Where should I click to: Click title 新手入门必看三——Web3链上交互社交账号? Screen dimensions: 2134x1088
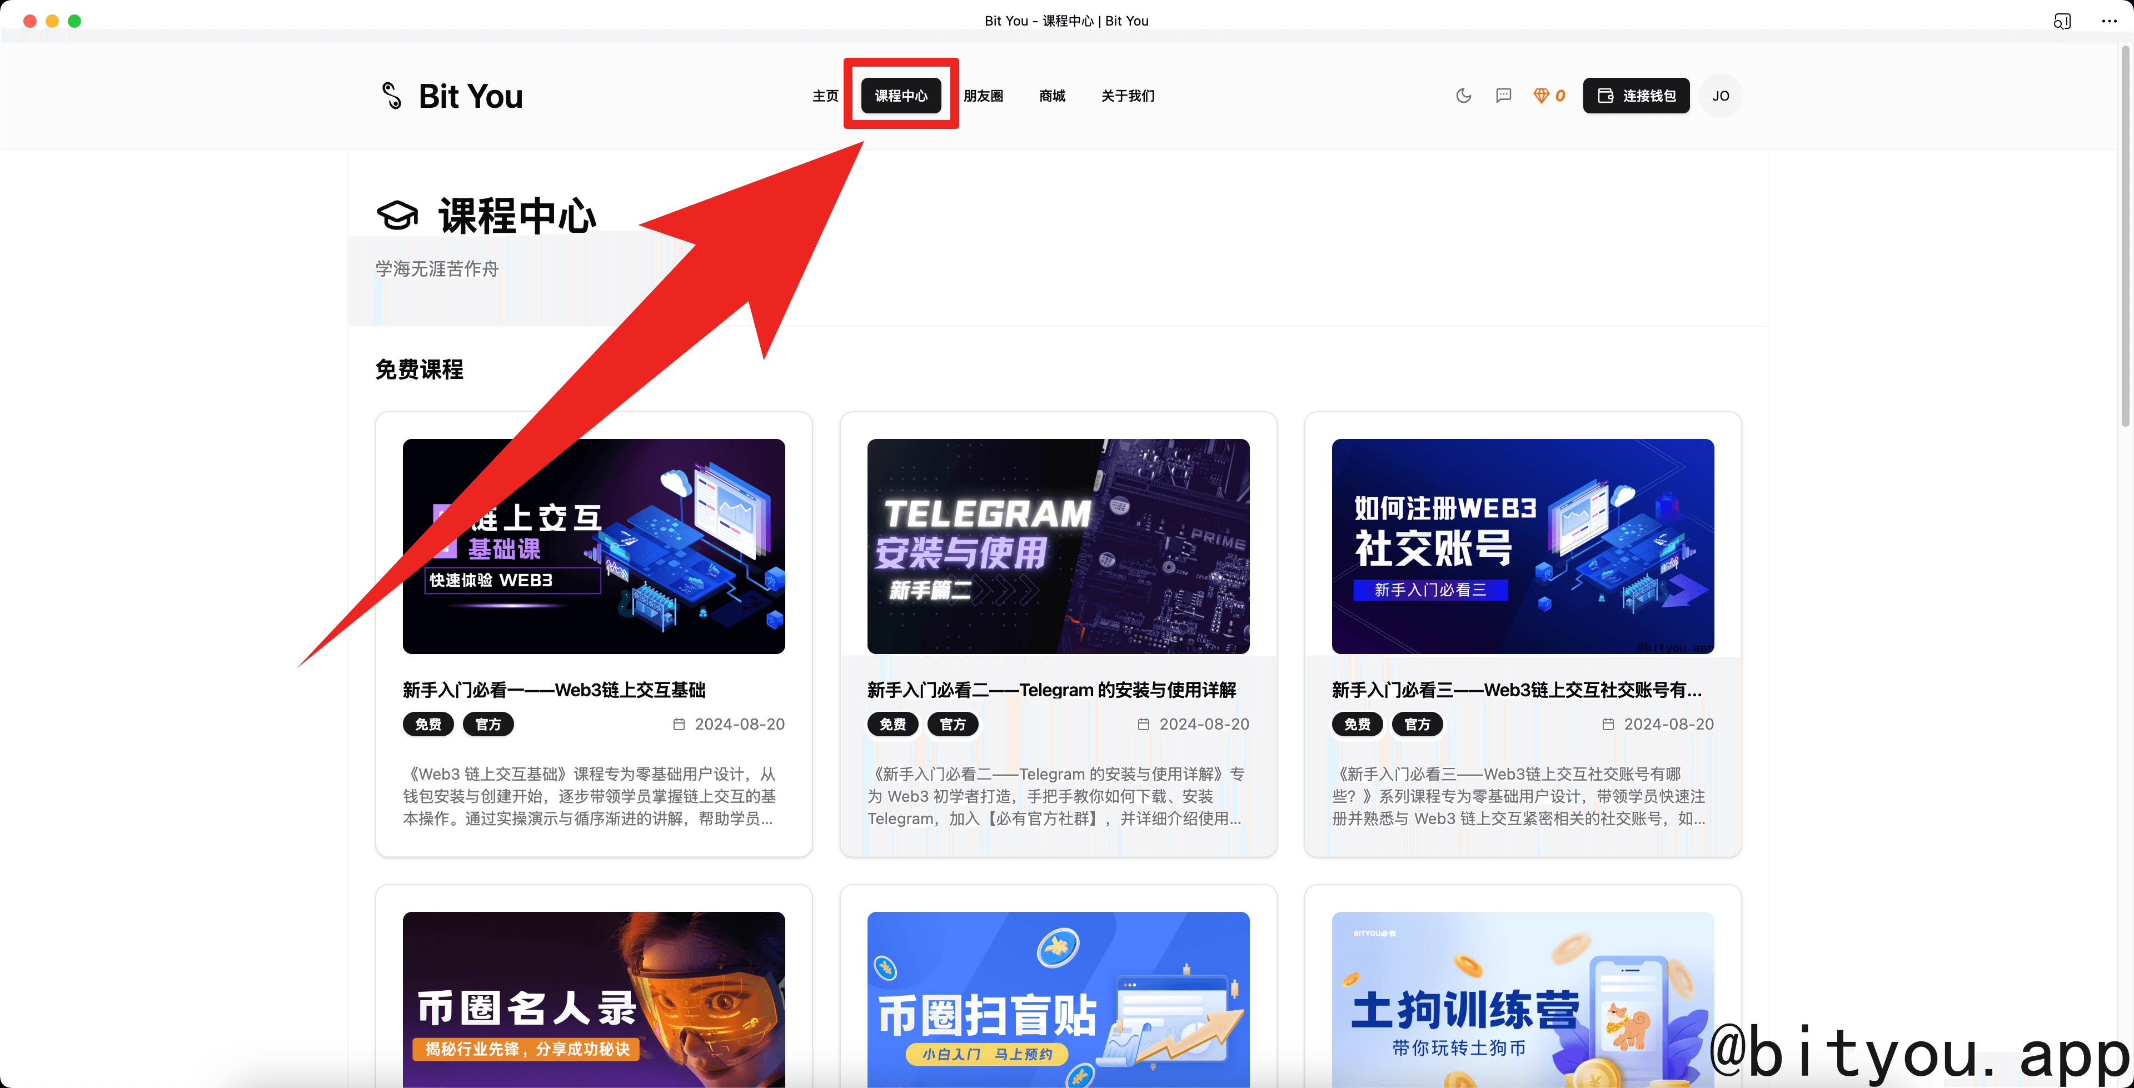1517,690
